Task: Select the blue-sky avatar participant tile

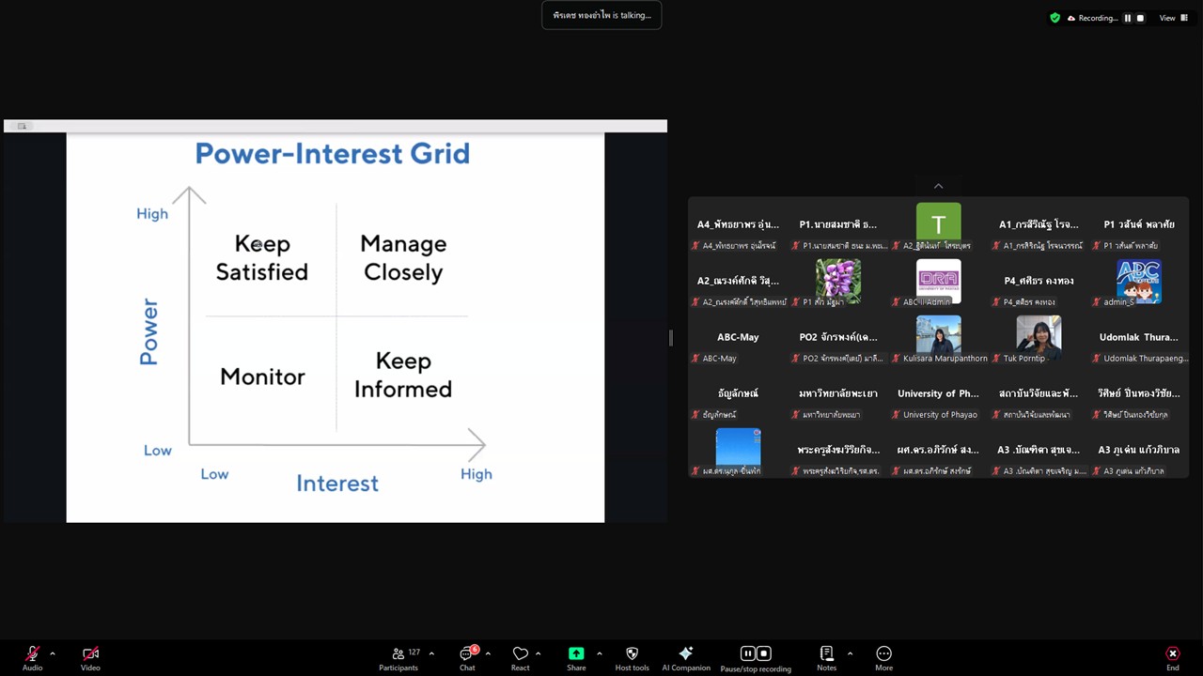Action: [738, 452]
